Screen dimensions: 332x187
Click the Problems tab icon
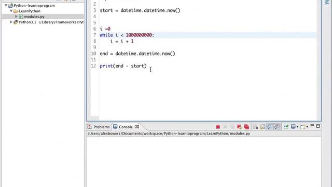[x=90, y=127]
